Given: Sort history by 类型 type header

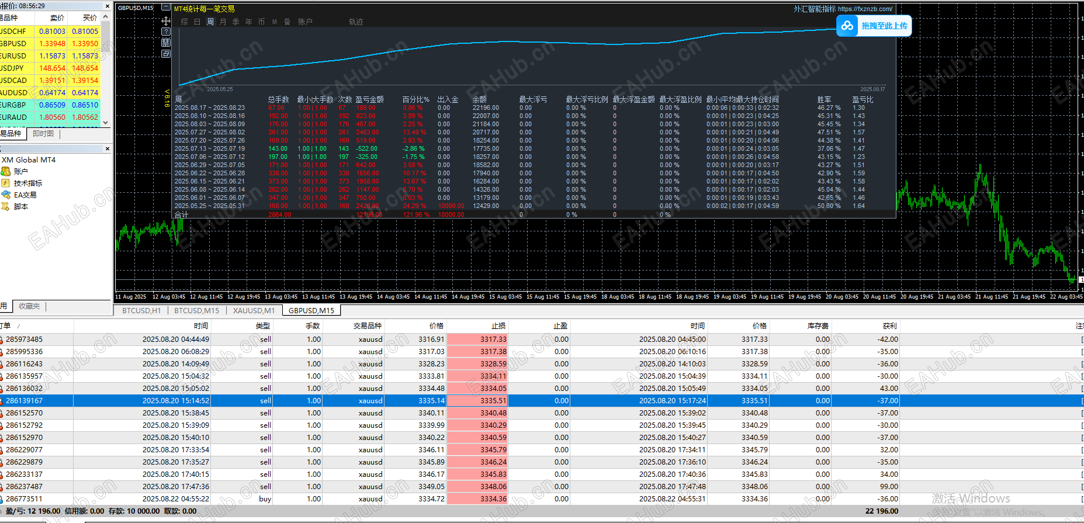Looking at the screenshot, I should click(263, 326).
